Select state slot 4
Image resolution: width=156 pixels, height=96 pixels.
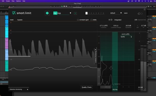coord(94,13)
